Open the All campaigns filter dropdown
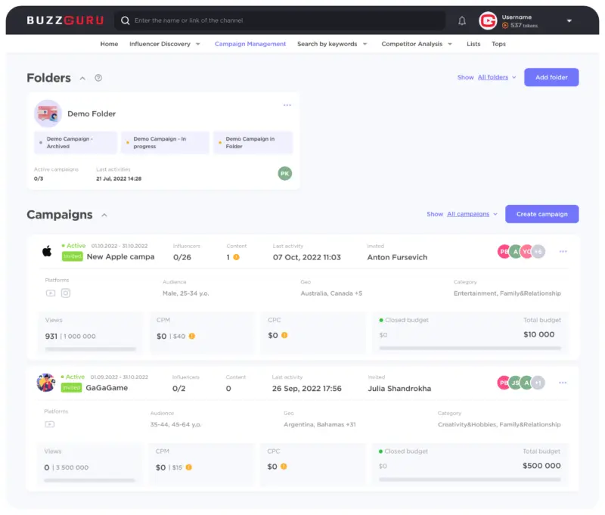This screenshot has height=515, width=605. click(472, 214)
